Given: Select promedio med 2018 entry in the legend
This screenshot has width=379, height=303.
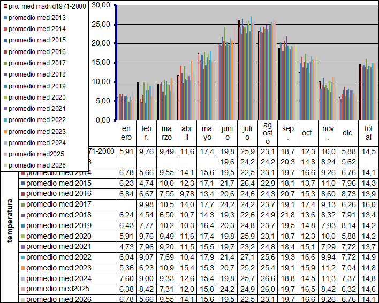Looking at the screenshot, I should click(x=37, y=74).
